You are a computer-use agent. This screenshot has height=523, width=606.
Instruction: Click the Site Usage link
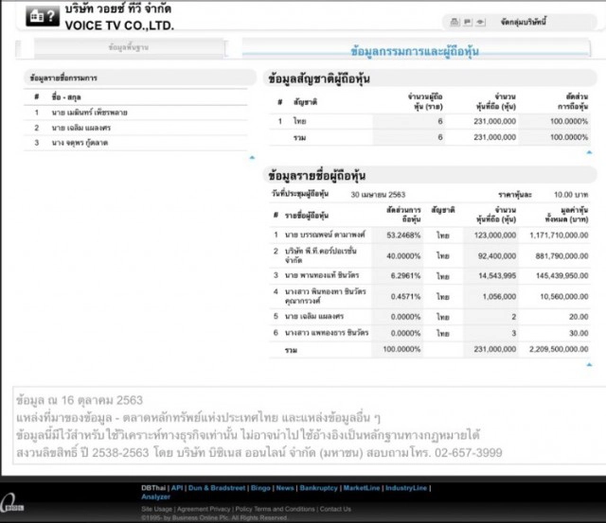[156, 509]
